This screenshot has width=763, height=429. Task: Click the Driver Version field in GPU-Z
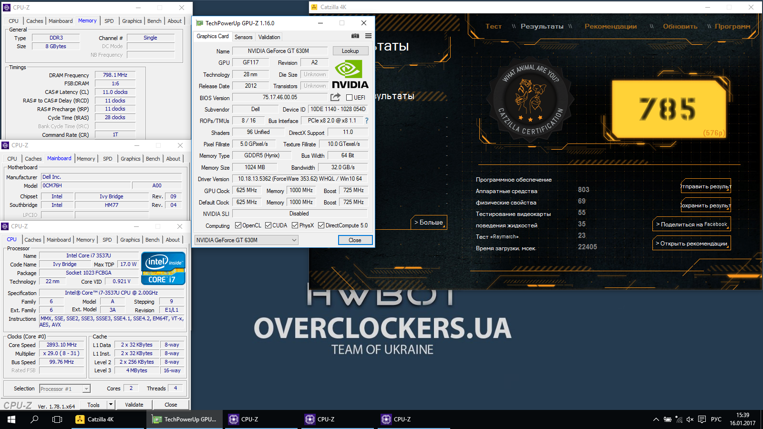point(300,179)
